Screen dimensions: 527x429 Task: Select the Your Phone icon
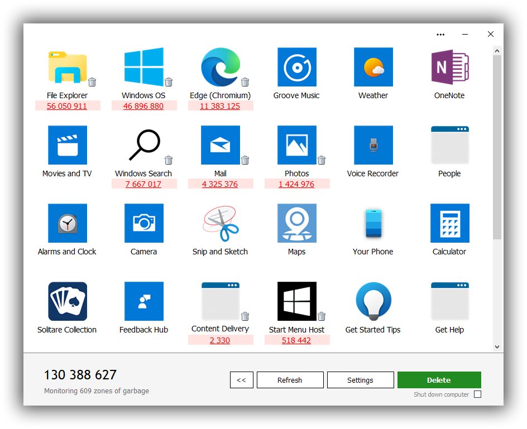[x=373, y=223]
